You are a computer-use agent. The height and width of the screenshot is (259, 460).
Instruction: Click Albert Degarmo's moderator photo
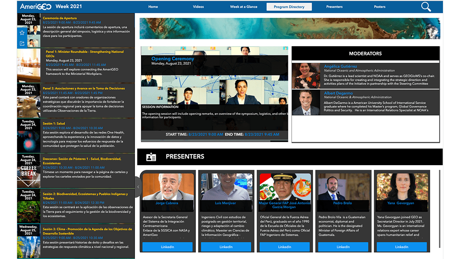(x=306, y=102)
